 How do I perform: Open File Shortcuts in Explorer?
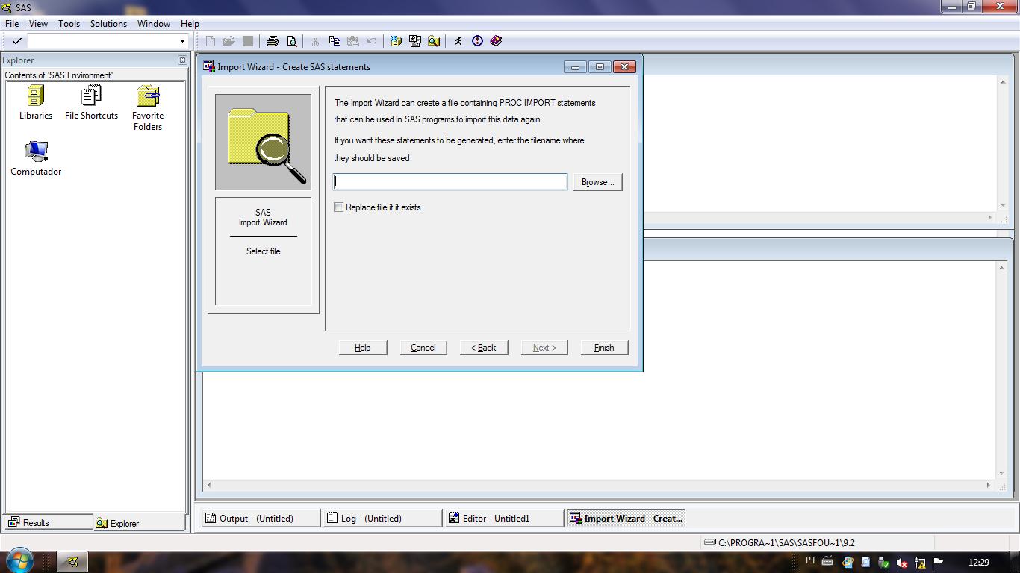click(x=91, y=102)
